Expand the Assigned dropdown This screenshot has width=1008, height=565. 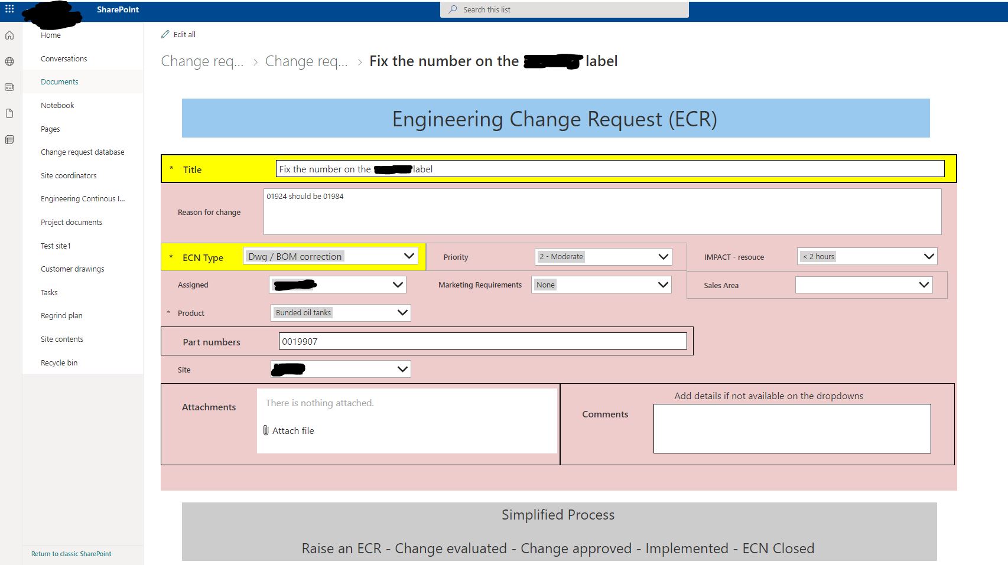(x=337, y=285)
